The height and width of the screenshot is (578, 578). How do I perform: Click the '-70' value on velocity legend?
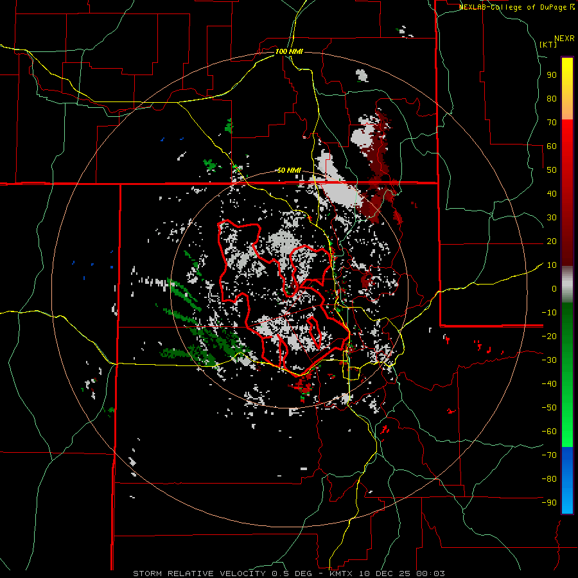549,455
